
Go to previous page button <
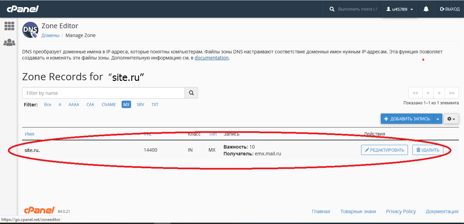pos(428,93)
